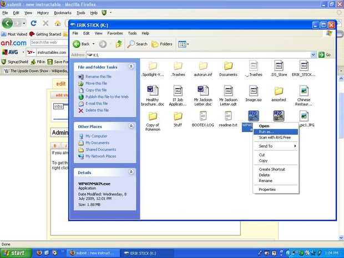The height and width of the screenshot is (258, 344).
Task: Collapse the File and Folder Tasks panel
Action: (131, 66)
